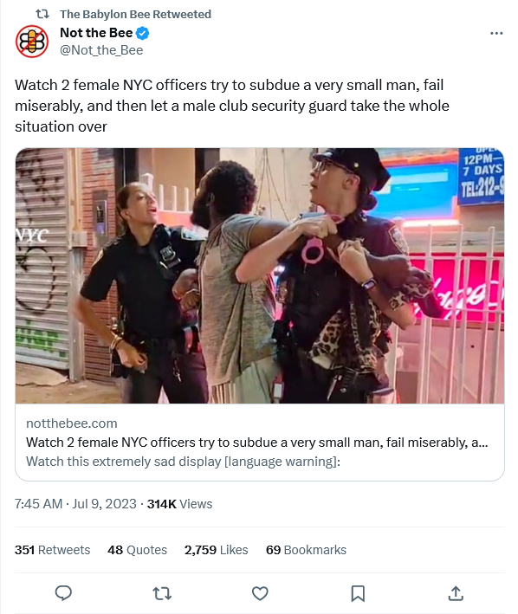View the 2,759 Likes list
Screen dimensions: 518x614
217,550
